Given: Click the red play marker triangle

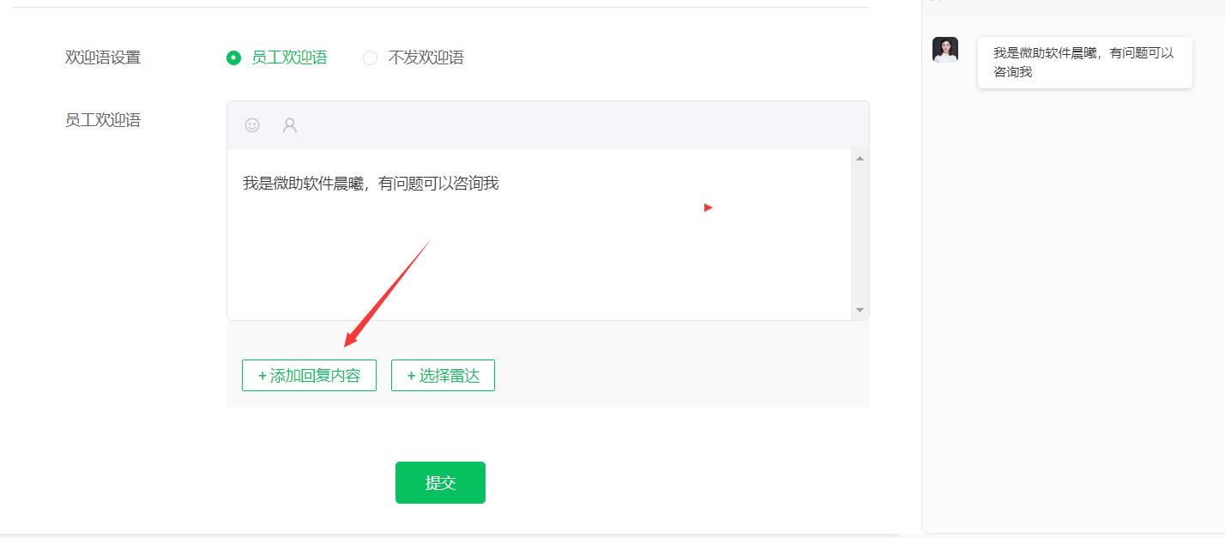Looking at the screenshot, I should coord(708,208).
